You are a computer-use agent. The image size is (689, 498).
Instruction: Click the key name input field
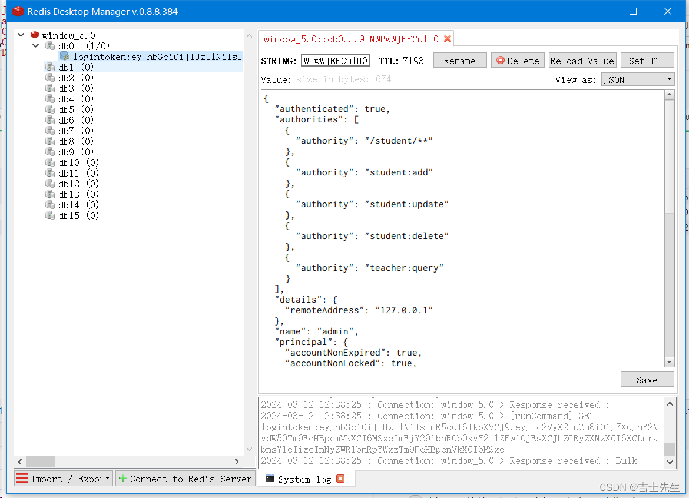click(335, 61)
